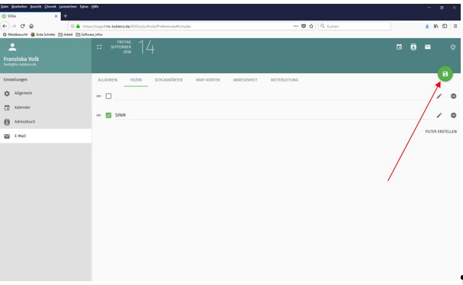This screenshot has width=463, height=285.
Task: Open the Erste Schritte bookmark
Action: point(43,34)
